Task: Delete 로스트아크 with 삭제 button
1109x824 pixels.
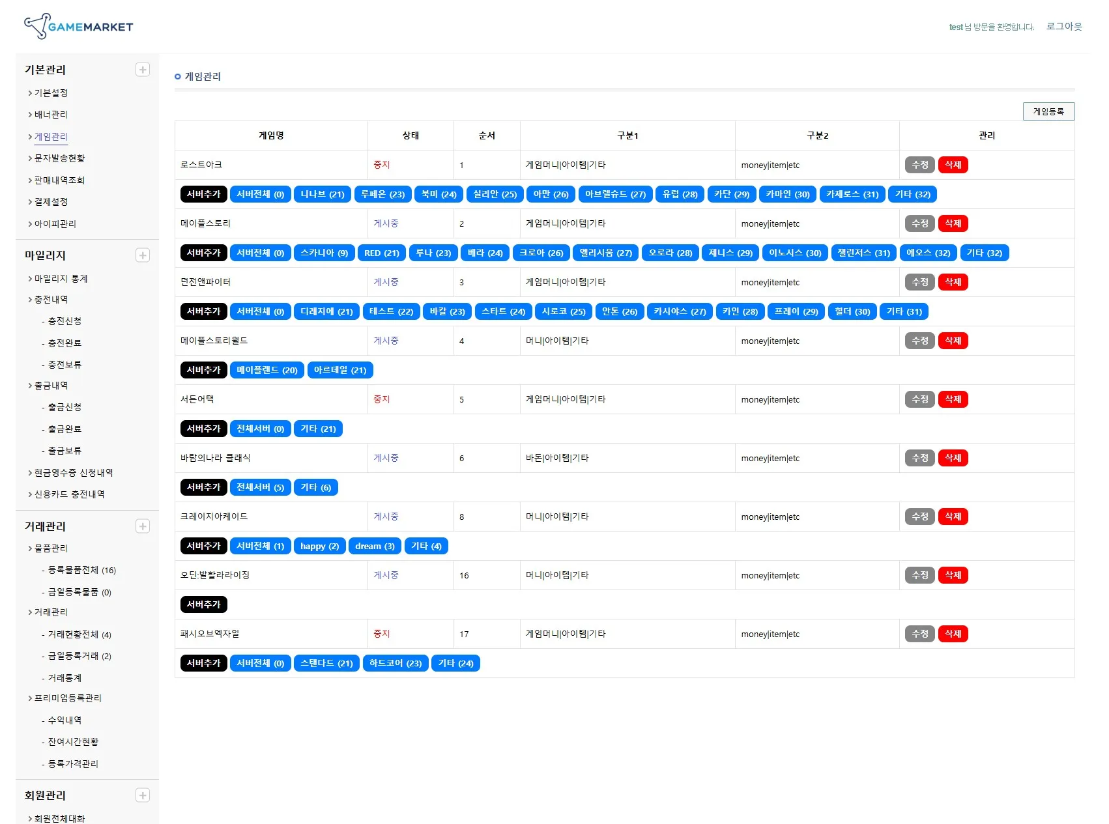Action: point(953,165)
